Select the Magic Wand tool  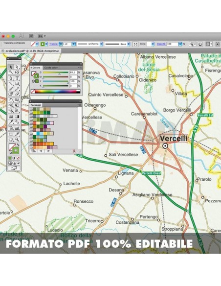(11, 72)
